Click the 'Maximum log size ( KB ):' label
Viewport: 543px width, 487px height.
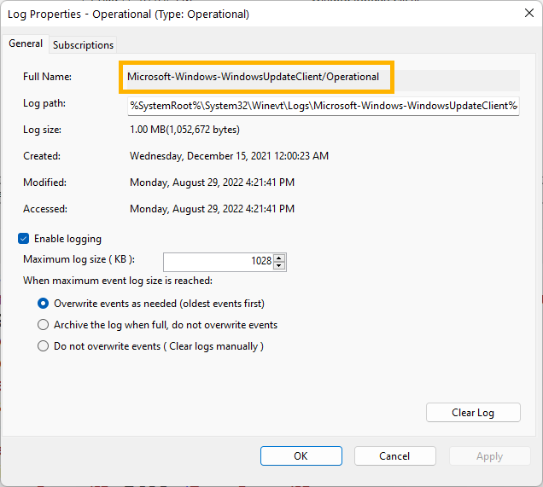tap(79, 259)
